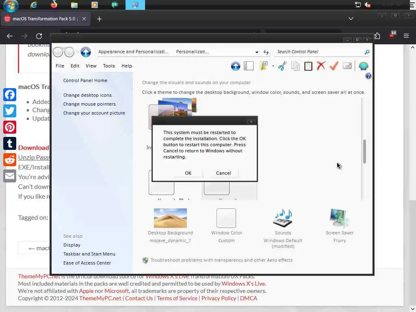
Task: Click Change your account picture link
Action: pyautogui.click(x=94, y=113)
